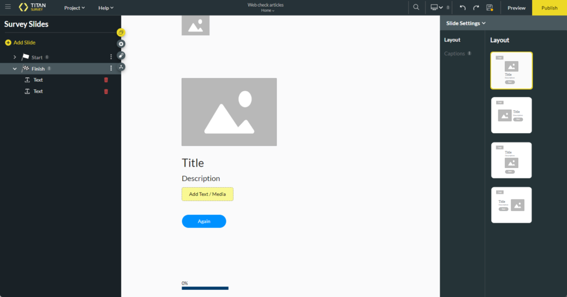This screenshot has width=567, height=297.
Task: Open the Slide Settings dropdown
Action: pyautogui.click(x=466, y=23)
